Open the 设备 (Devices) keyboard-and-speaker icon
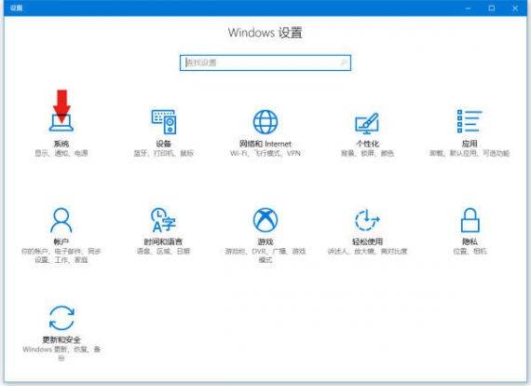The width and height of the screenshot is (531, 386). [164, 121]
